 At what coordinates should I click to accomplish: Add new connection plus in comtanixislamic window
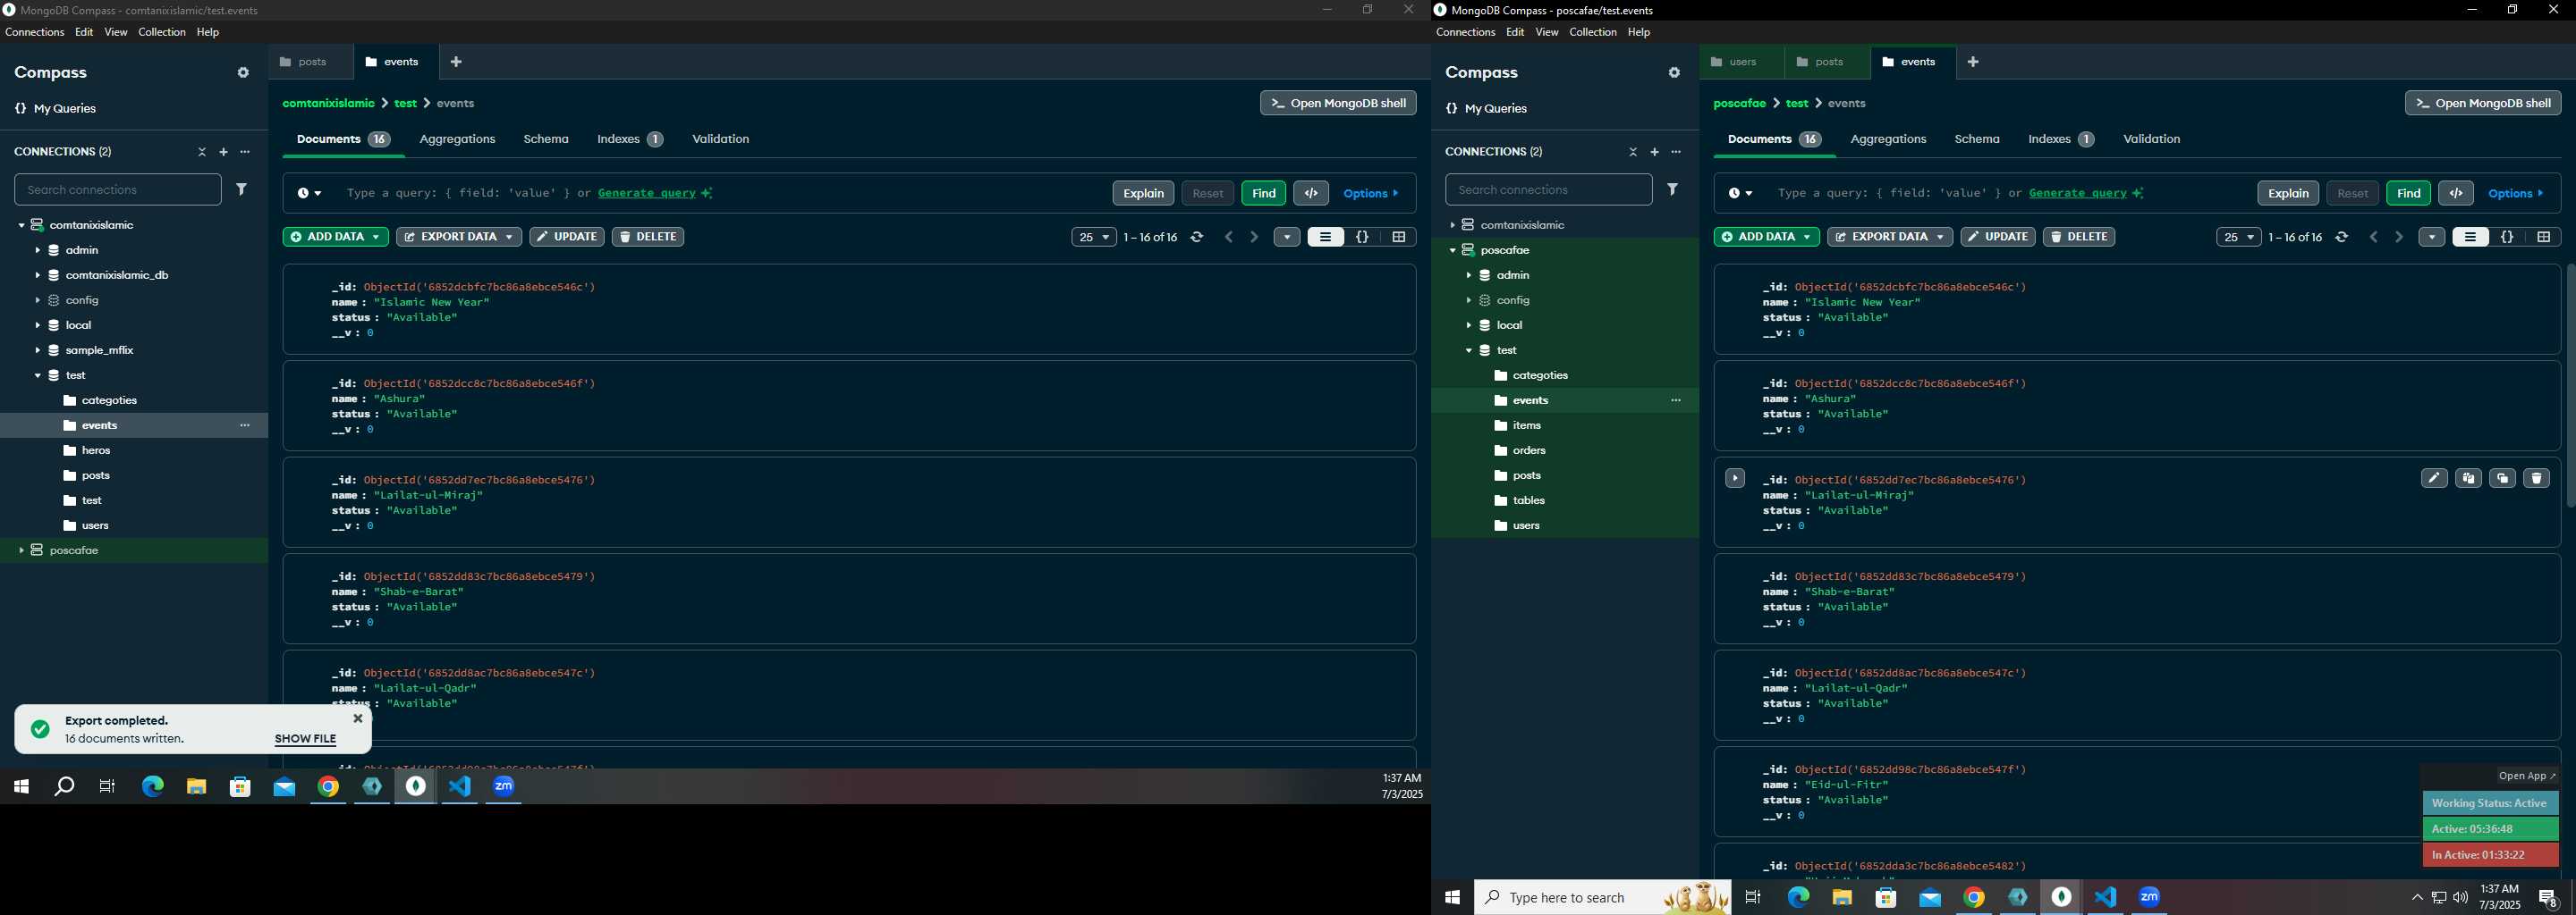click(224, 152)
